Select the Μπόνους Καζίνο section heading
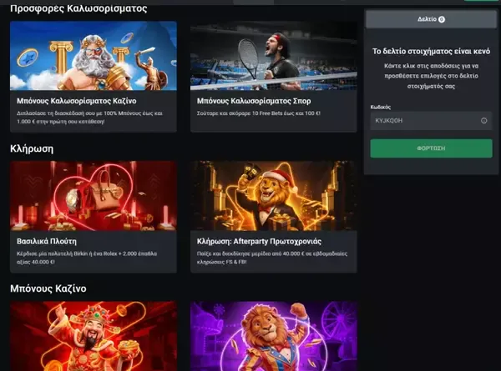Viewport: 501px width, 371px height. coord(48,288)
